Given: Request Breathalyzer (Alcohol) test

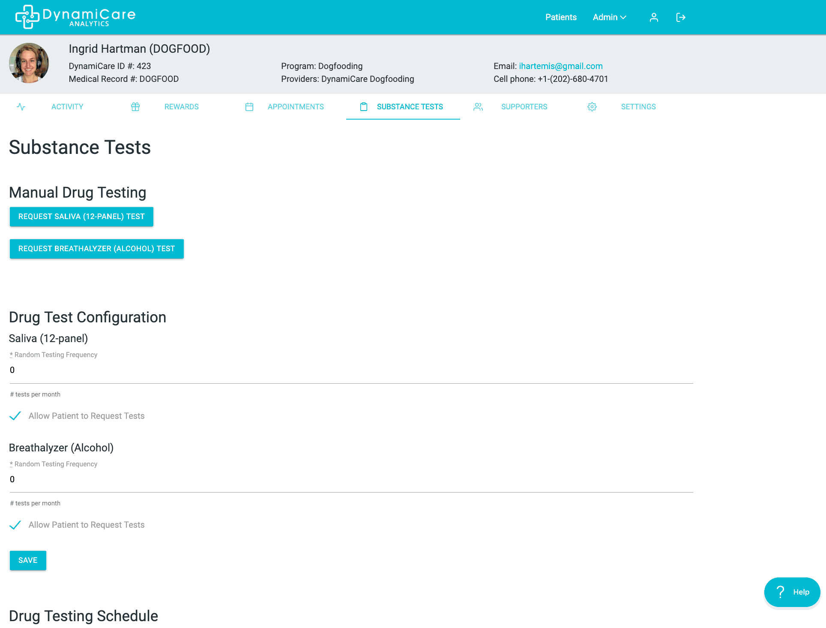Looking at the screenshot, I should 97,249.
